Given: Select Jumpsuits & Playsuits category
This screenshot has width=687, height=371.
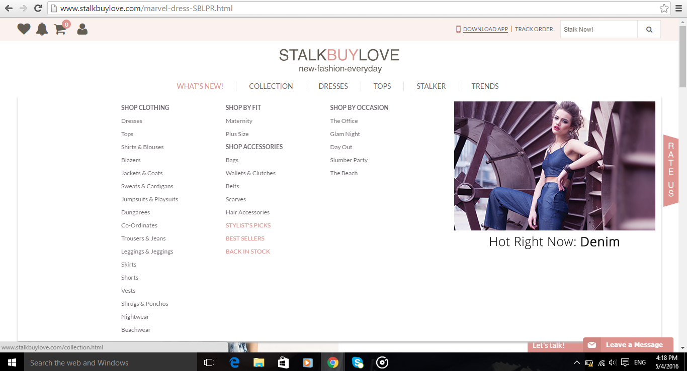Looking at the screenshot, I should coord(149,199).
